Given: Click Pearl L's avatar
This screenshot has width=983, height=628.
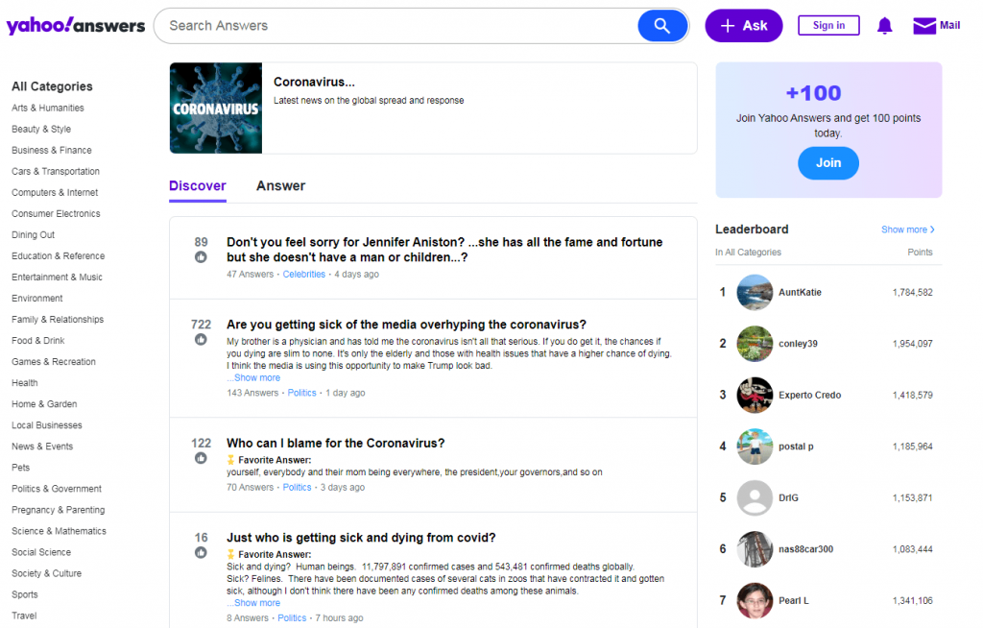Looking at the screenshot, I should (x=755, y=601).
